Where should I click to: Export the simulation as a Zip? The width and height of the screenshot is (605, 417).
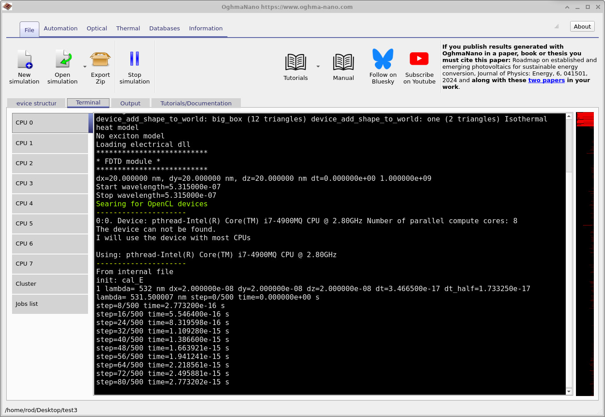100,65
